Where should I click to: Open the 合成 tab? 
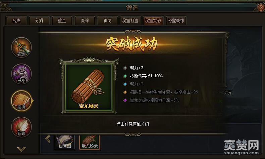(16, 21)
